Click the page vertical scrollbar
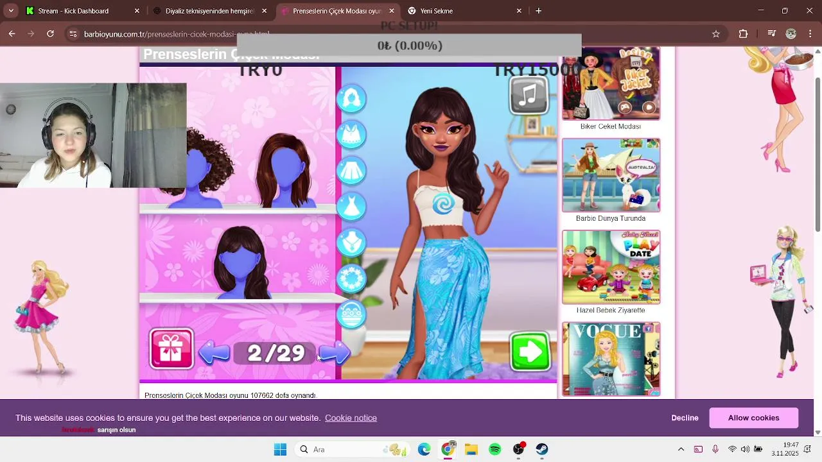This screenshot has height=462, width=822. 818,154
